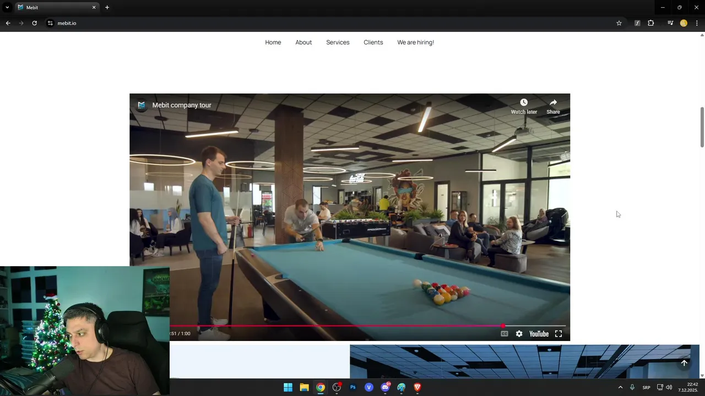Show hidden system tray icons
Image resolution: width=705 pixels, height=396 pixels.
point(620,387)
